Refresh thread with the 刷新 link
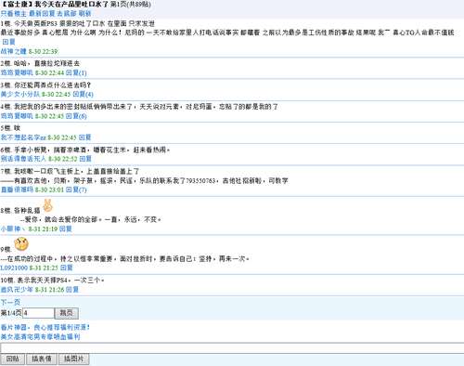 [84, 14]
